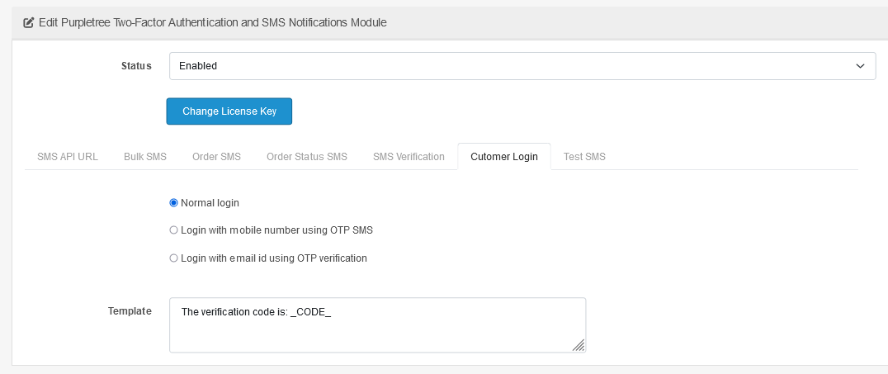Click the Status field label
Viewport: 888px width, 374px height.
click(136, 66)
